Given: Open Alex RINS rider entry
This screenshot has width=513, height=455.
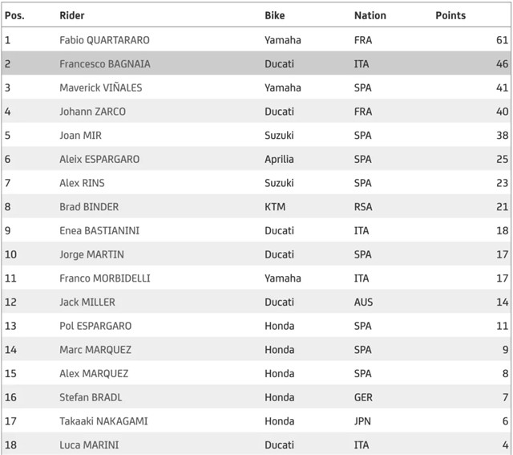Looking at the screenshot, I should 82,183.
